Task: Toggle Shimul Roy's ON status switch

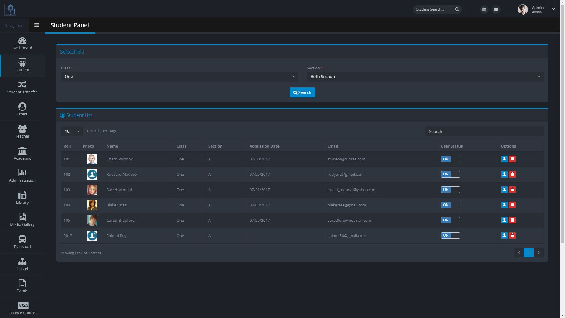Action: [450, 236]
